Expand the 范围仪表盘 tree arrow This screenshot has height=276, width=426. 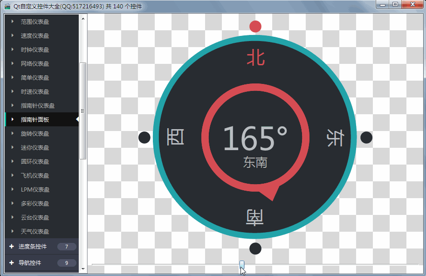[x=13, y=21]
